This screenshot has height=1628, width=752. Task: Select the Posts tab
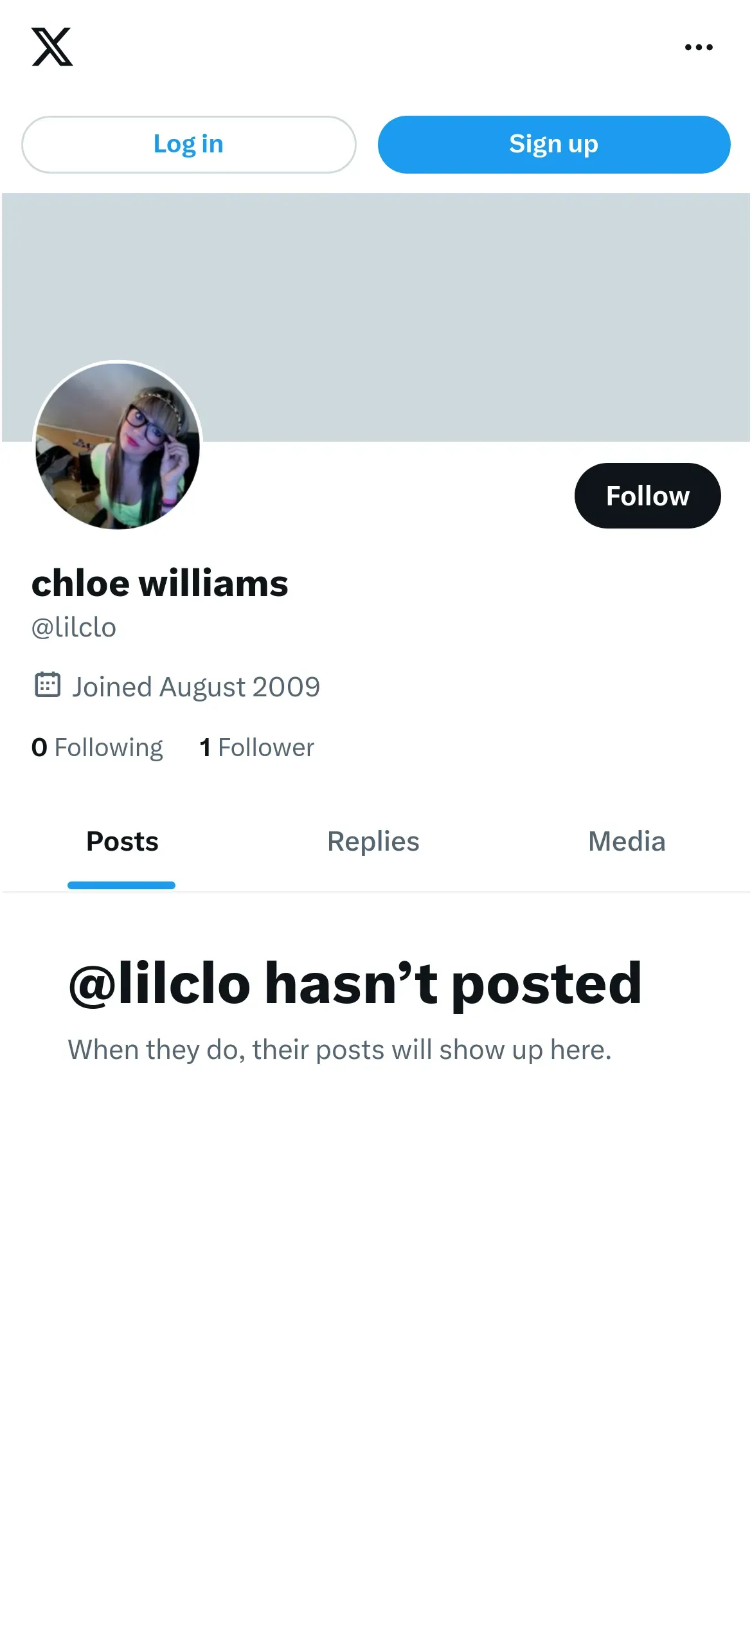coord(122,842)
